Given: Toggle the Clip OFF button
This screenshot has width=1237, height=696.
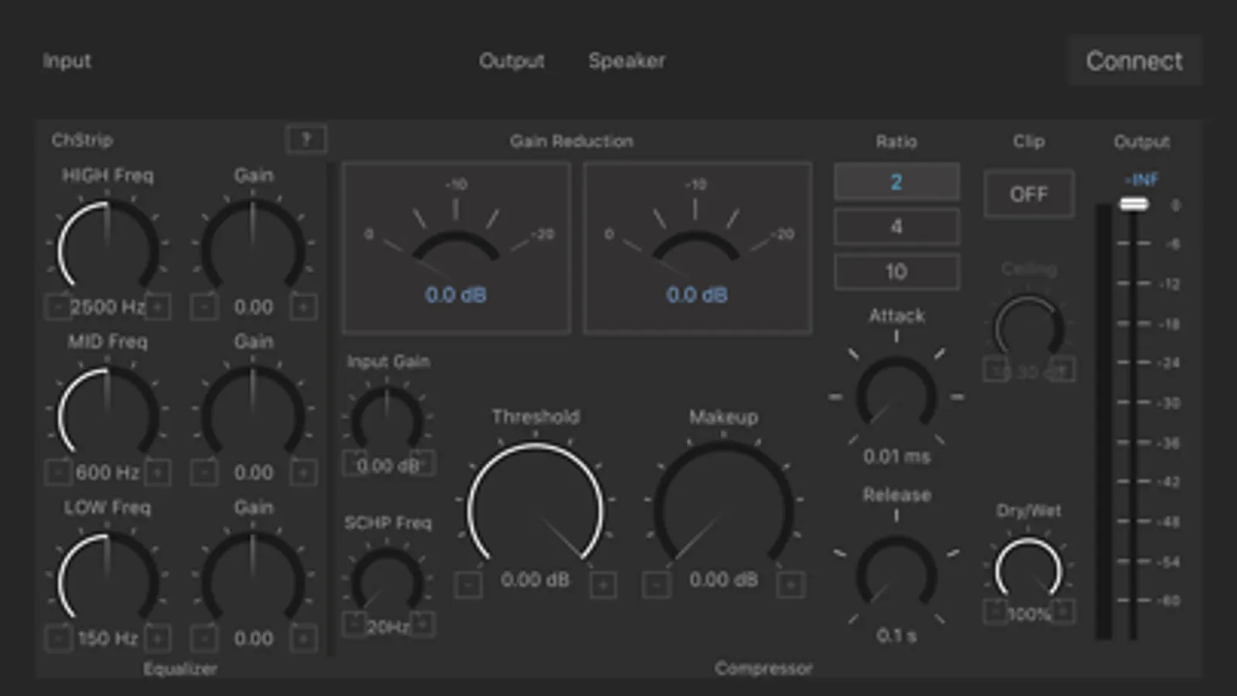Looking at the screenshot, I should coord(1029,194).
